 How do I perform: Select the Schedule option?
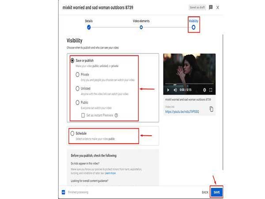72,133
